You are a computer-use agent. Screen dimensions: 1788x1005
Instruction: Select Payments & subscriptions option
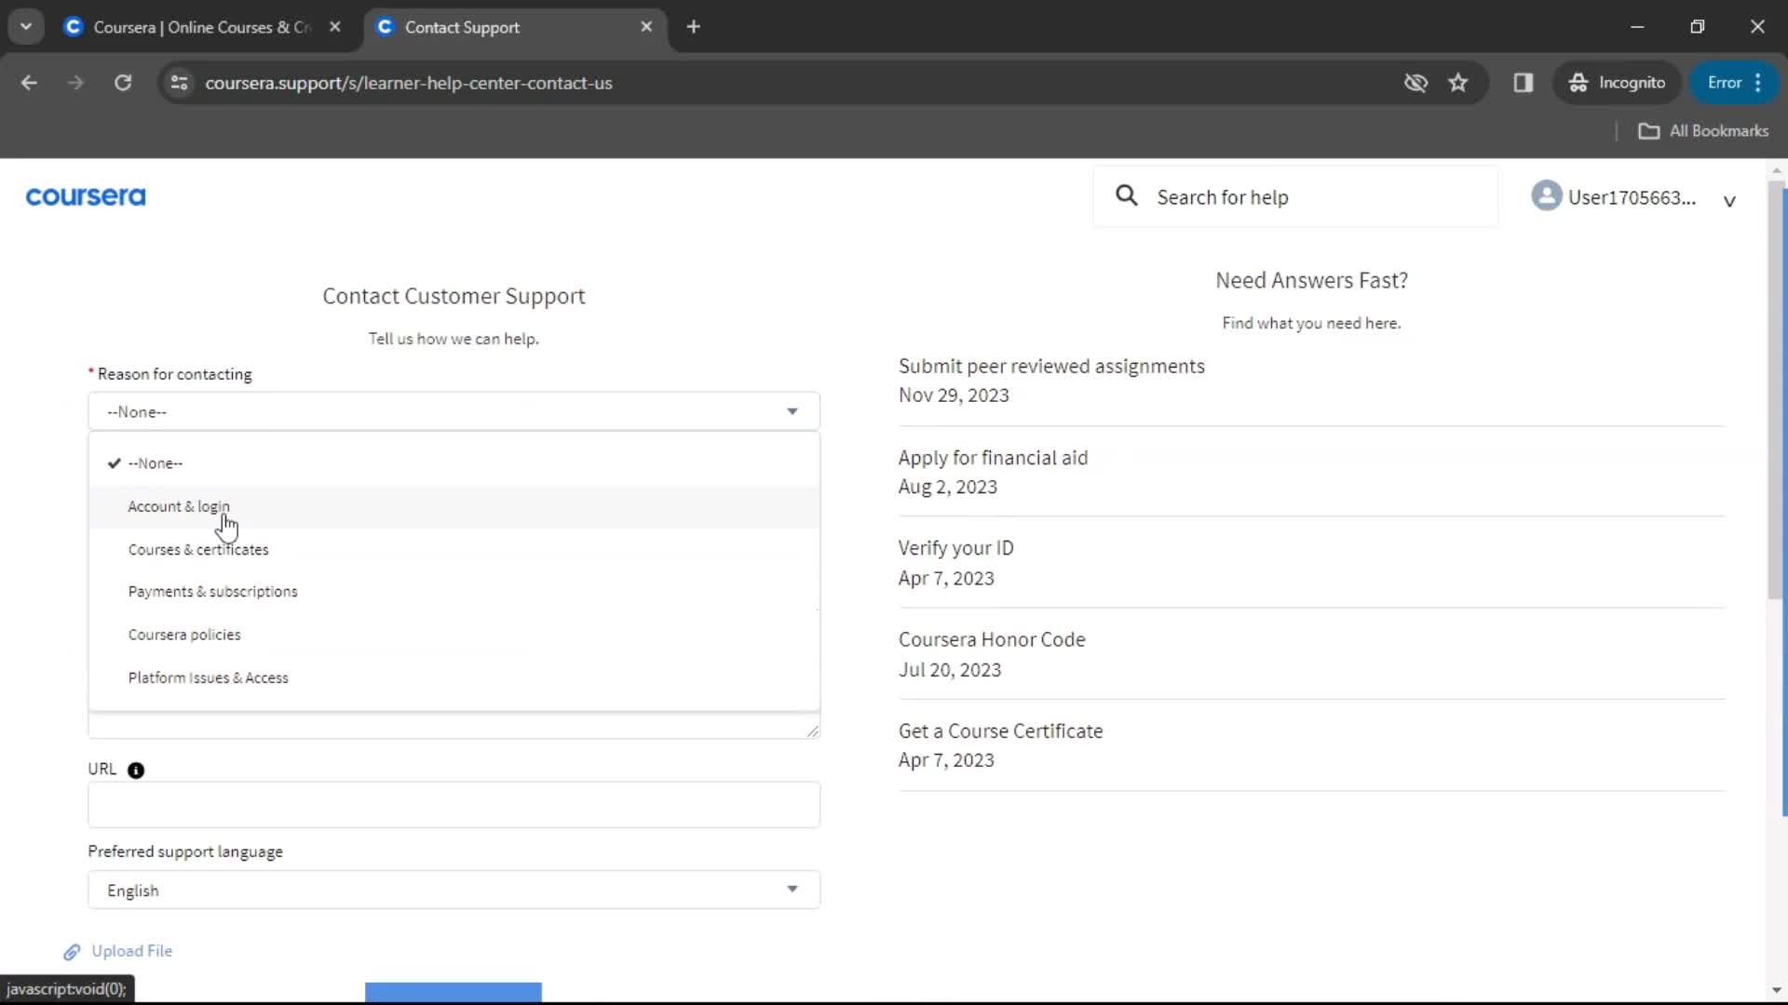(454, 592)
